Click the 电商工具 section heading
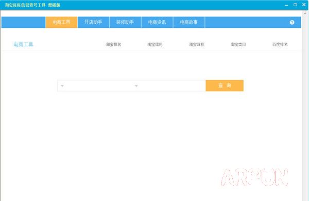The width and height of the screenshot is (309, 201). (x=23, y=45)
